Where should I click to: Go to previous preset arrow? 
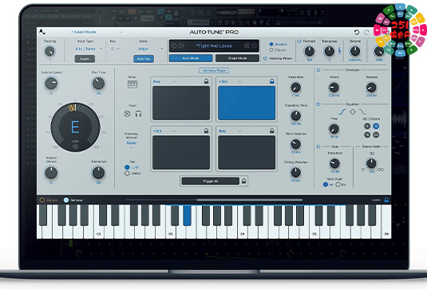(174, 46)
